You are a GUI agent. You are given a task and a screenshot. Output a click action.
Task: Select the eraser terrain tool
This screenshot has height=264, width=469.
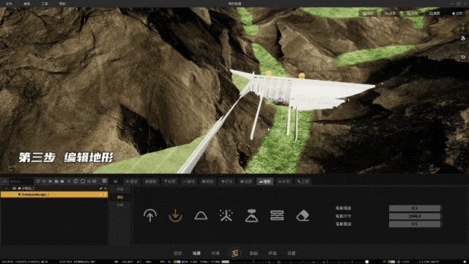click(303, 216)
